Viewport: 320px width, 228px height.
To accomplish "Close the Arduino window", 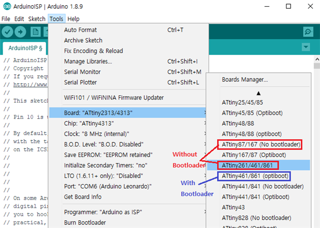I will [310, 6].
